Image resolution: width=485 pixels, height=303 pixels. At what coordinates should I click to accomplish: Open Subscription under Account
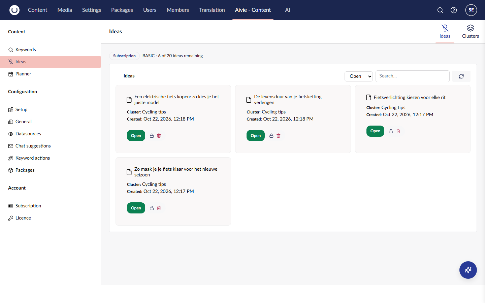pyautogui.click(x=51, y=206)
